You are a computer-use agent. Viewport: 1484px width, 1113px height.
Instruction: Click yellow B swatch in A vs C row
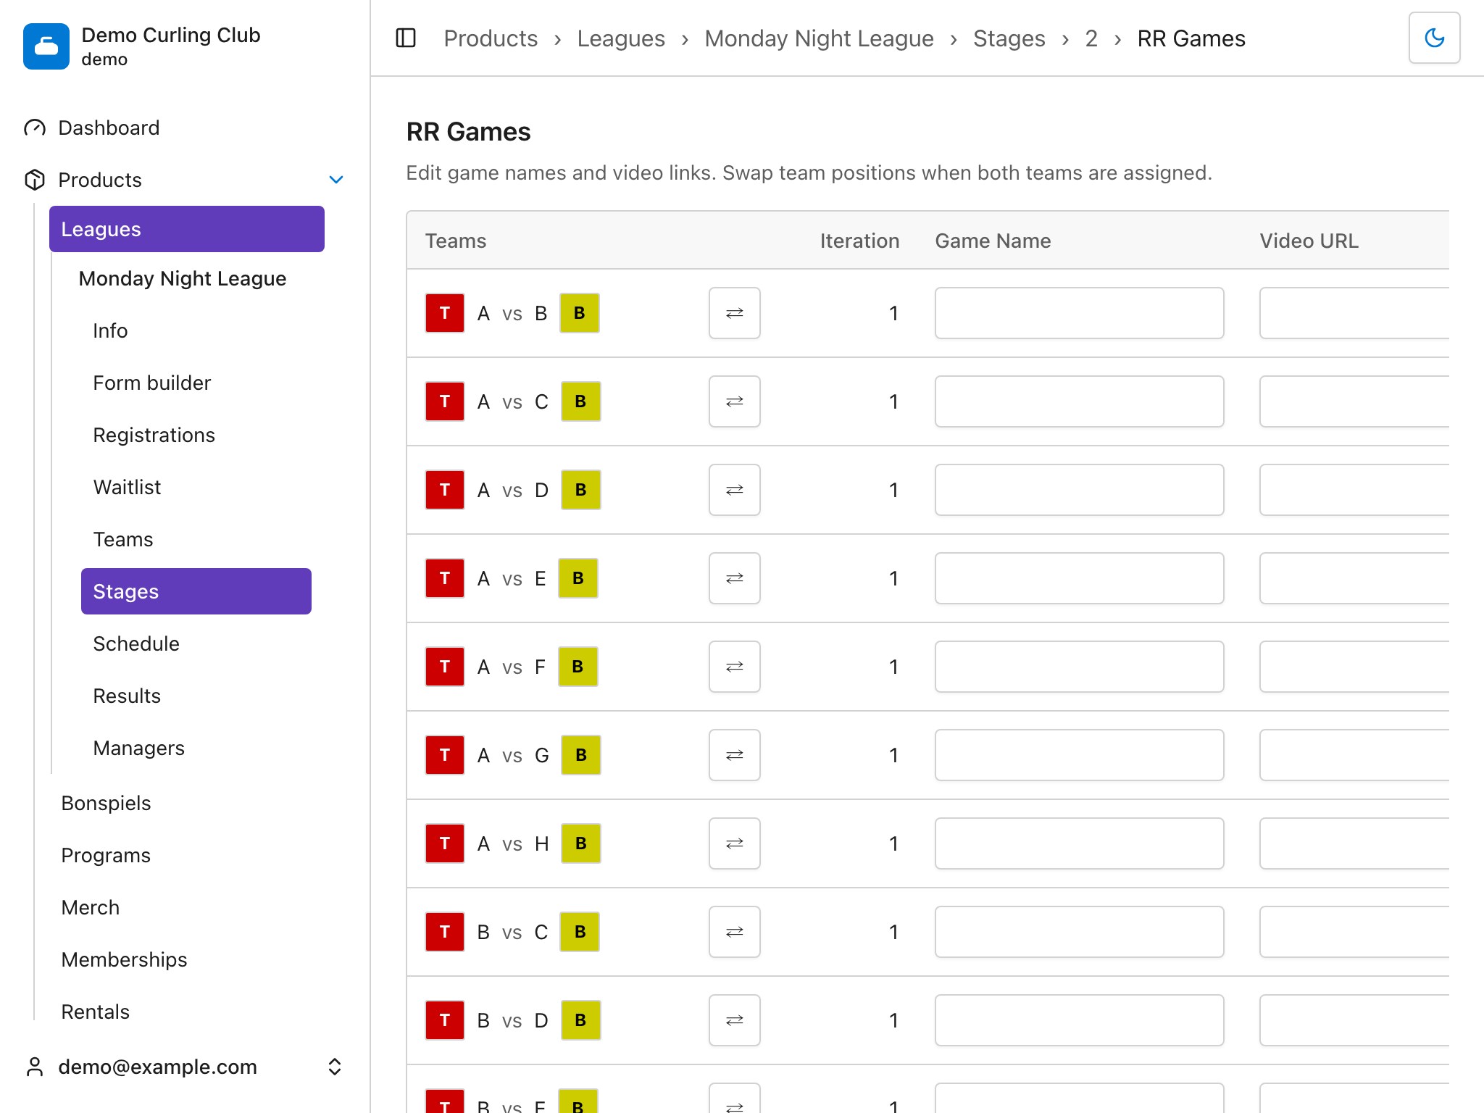(x=580, y=401)
